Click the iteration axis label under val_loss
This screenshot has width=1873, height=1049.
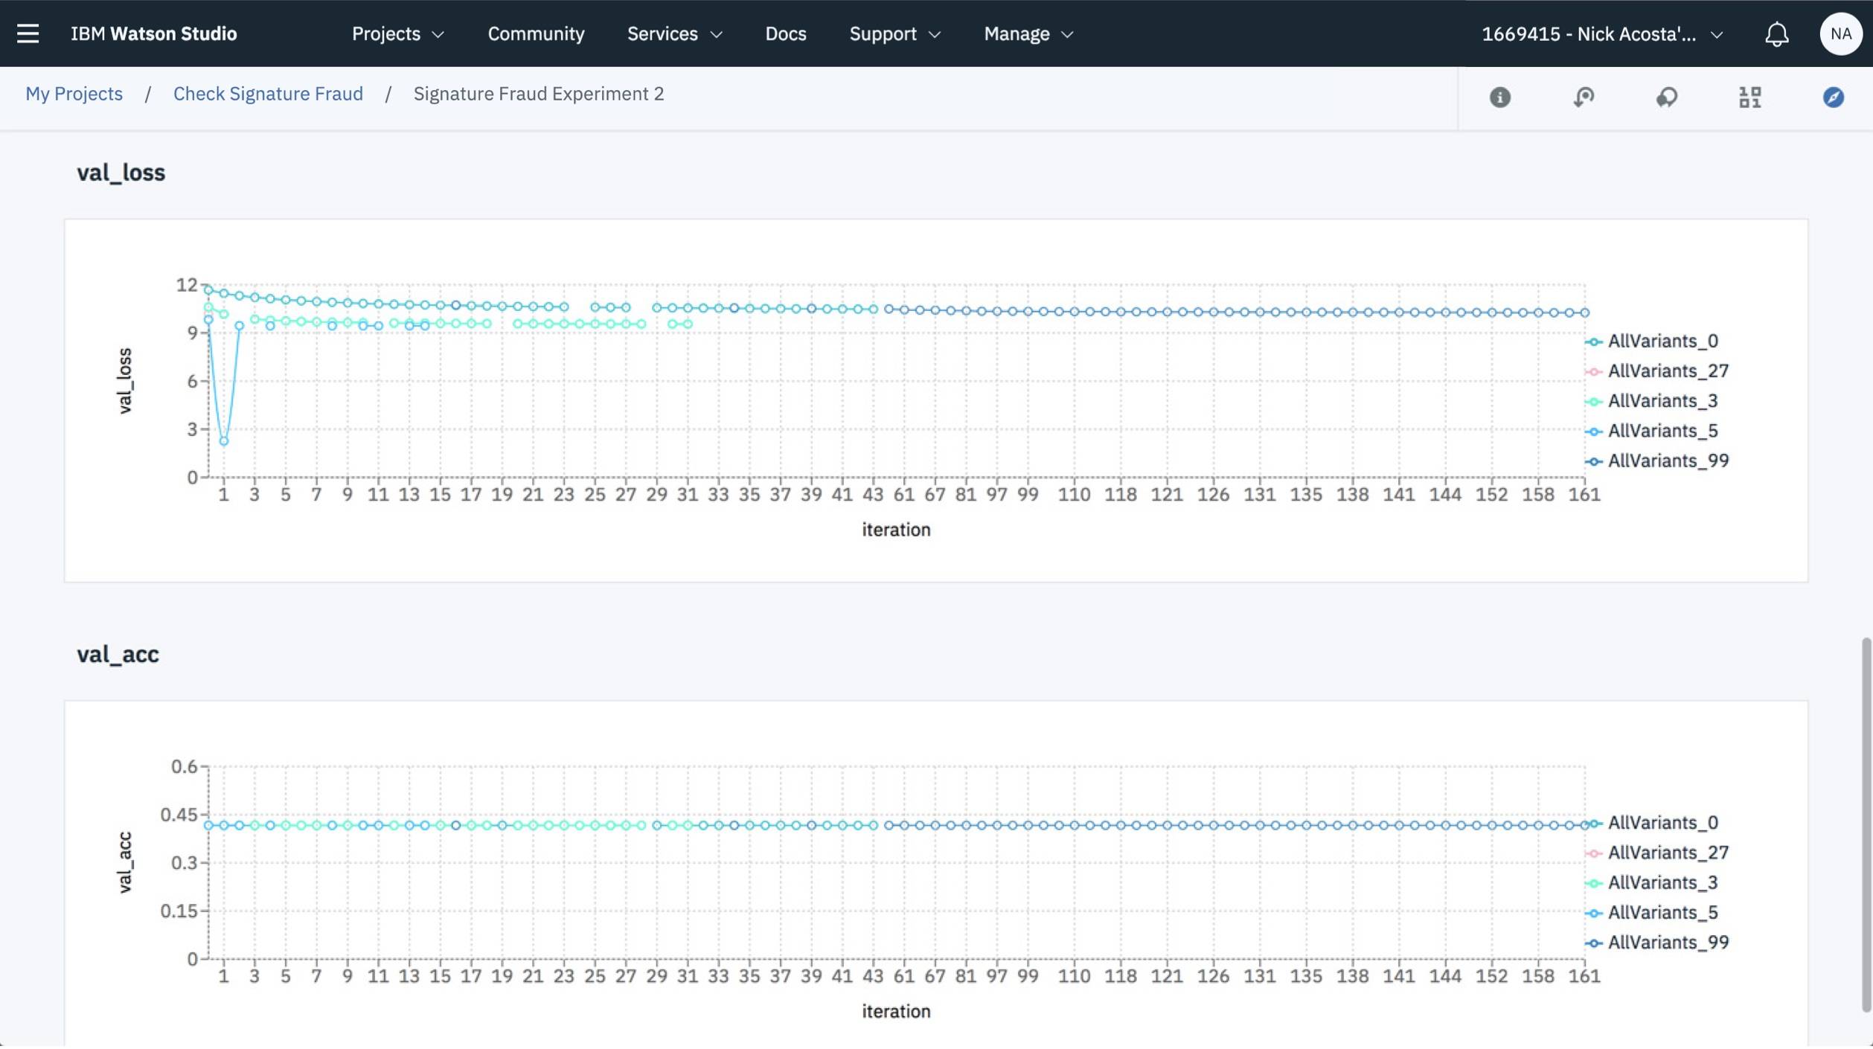(x=896, y=530)
